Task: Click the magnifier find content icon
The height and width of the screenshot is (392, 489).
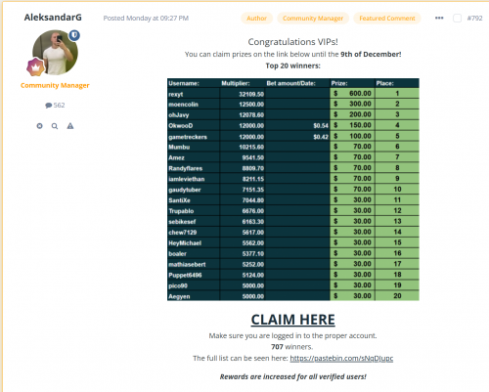Action: 55,126
